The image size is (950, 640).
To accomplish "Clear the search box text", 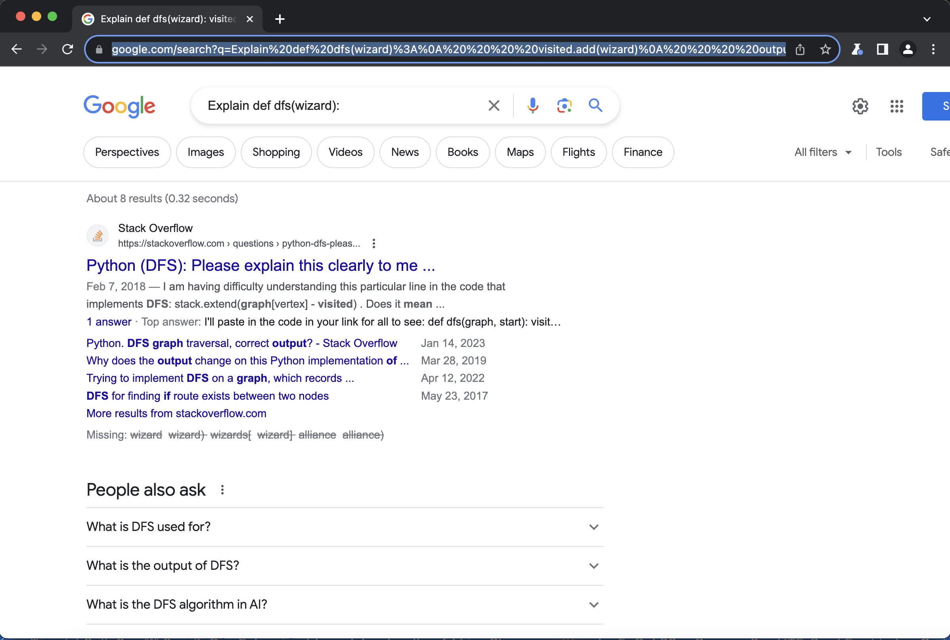I will pos(494,106).
